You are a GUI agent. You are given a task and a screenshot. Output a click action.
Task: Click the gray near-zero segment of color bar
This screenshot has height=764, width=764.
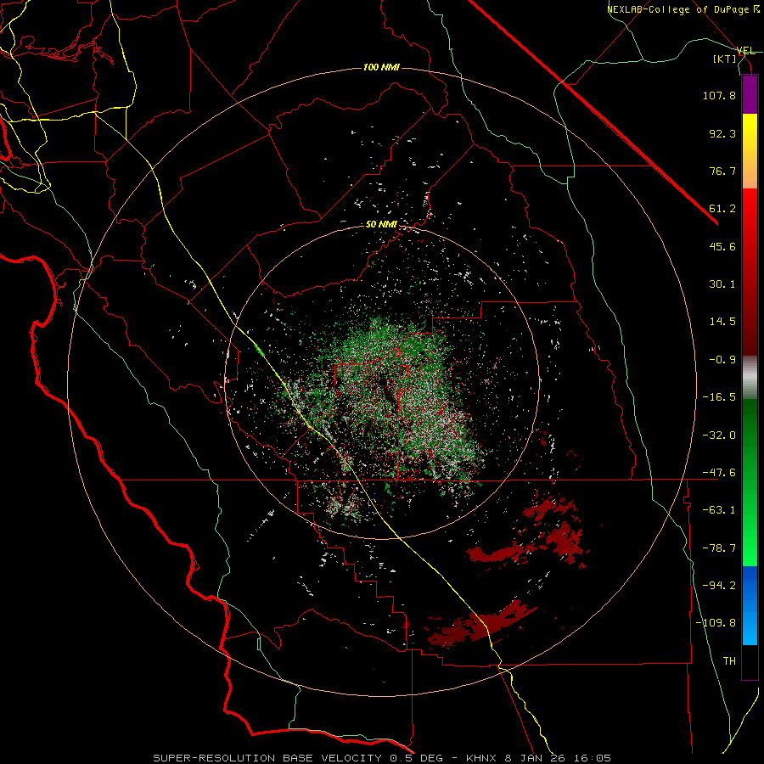tap(750, 378)
